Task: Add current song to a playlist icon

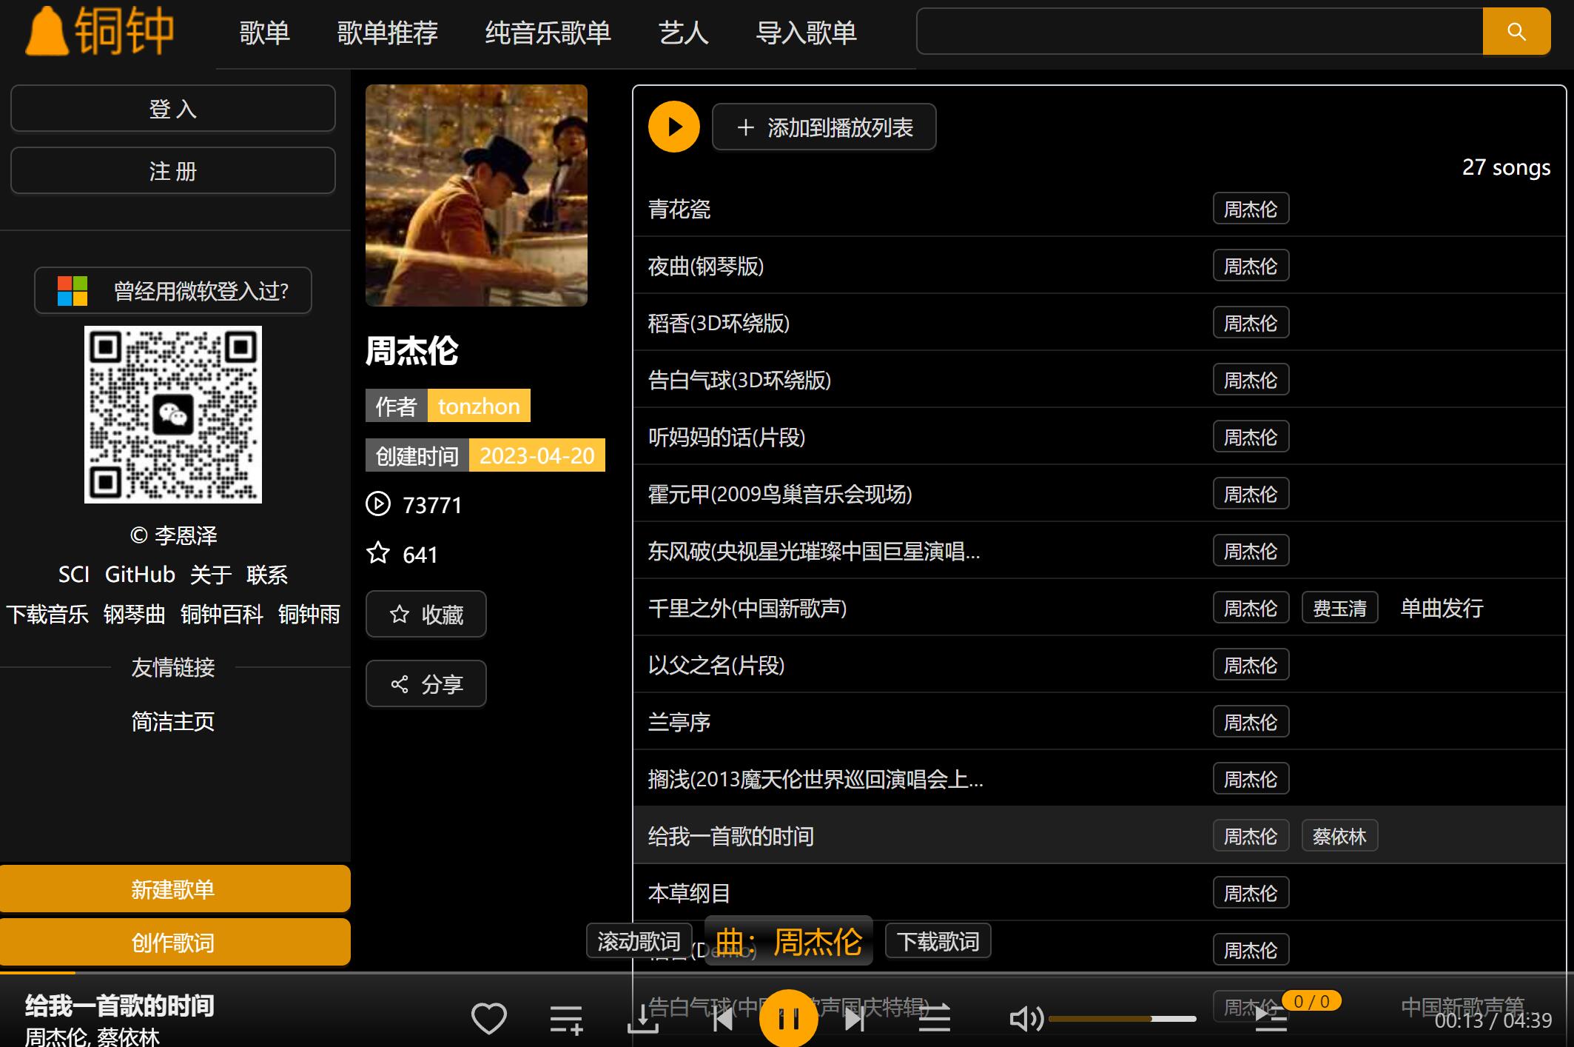Action: 566,1020
